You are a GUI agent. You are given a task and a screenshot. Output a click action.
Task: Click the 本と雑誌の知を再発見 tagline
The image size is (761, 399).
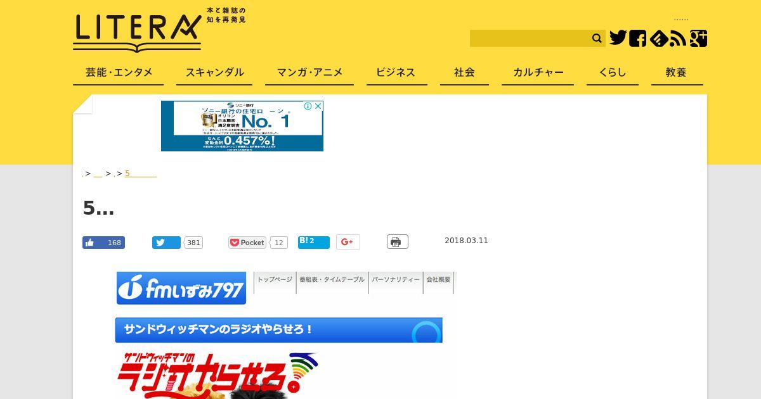click(226, 15)
